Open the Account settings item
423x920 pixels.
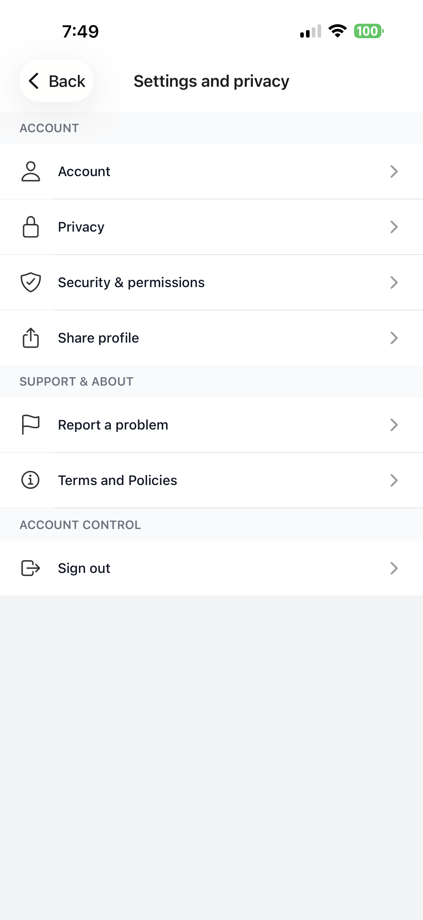tap(84, 171)
